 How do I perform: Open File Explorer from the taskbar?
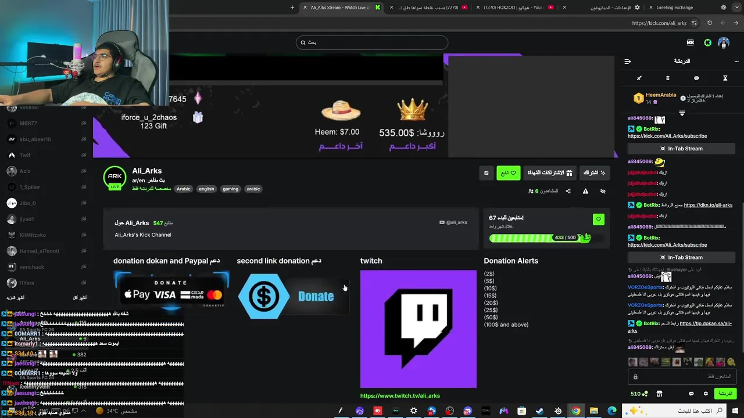[x=593, y=411]
